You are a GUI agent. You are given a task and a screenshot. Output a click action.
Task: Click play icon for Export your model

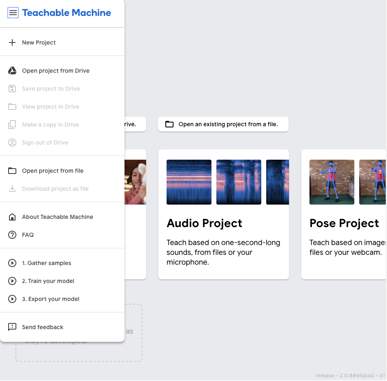point(12,299)
